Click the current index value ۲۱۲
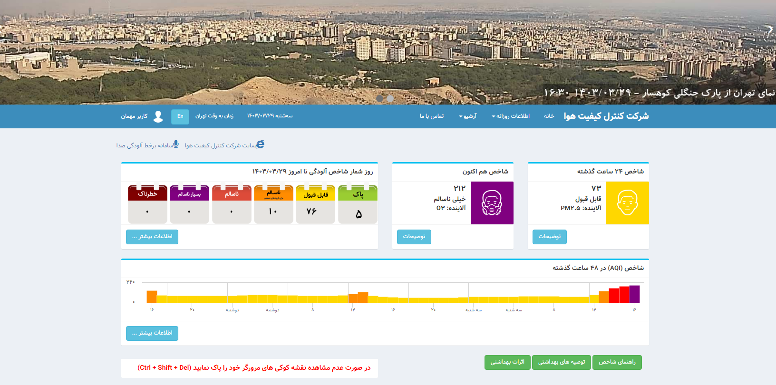 (x=459, y=188)
